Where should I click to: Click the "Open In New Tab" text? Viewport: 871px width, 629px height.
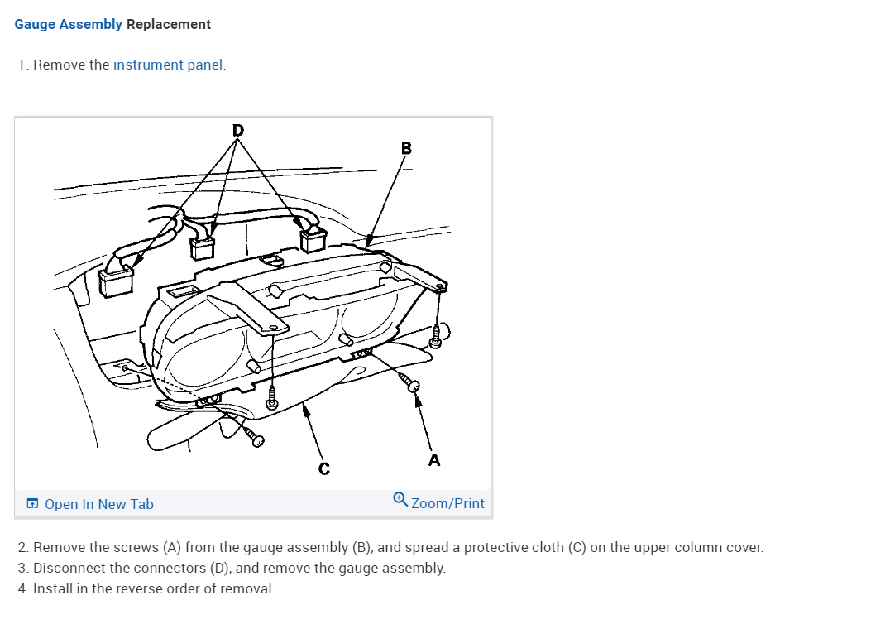click(99, 504)
